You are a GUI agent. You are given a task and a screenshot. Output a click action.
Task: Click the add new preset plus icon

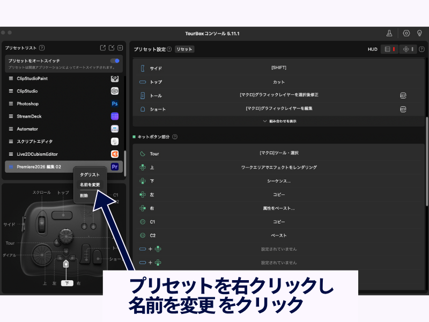(120, 48)
